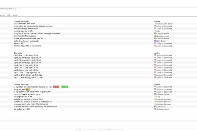Open commit 'ui-log: show ellipsis if detailed commit message'
The width and height of the screenshot is (197, 131).
(x=37, y=33)
